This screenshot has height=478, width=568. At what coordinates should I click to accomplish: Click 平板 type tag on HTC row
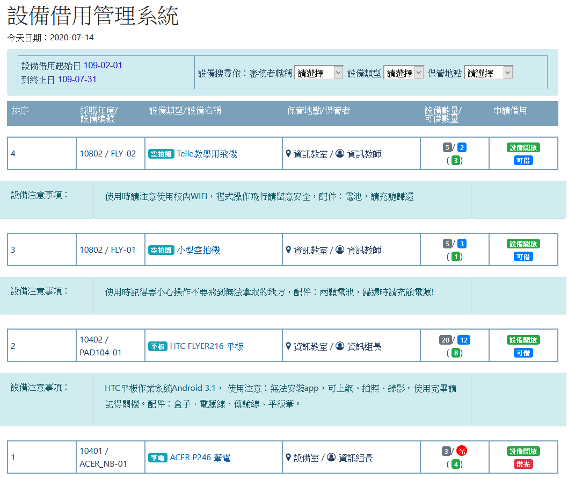[x=158, y=346]
